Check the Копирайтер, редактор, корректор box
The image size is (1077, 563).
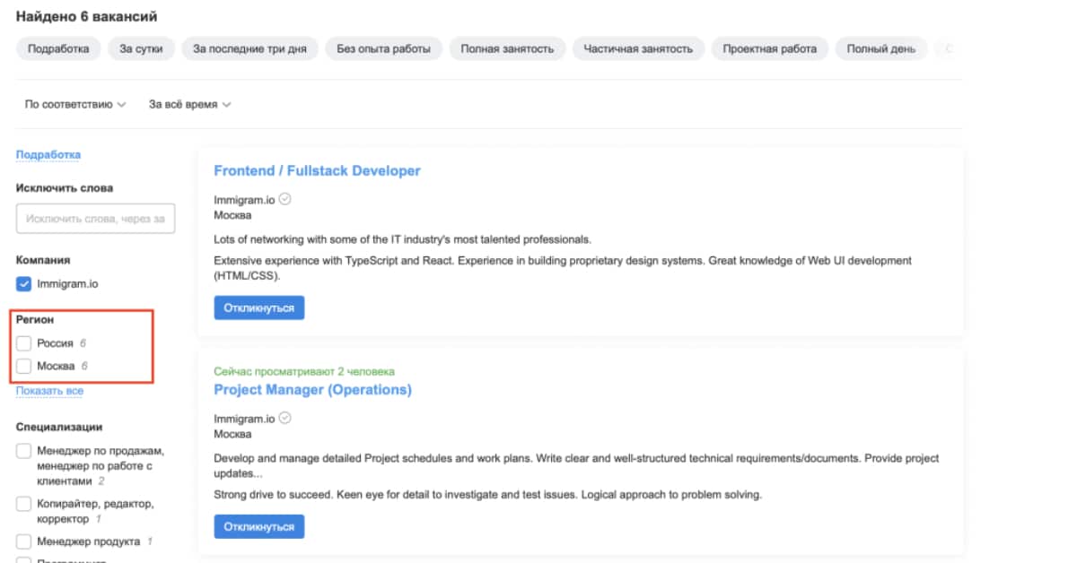24,505
